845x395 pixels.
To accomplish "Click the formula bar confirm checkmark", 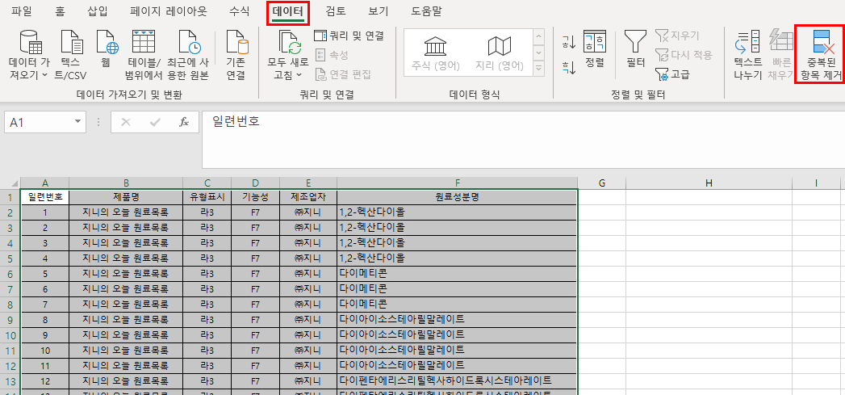I will pos(156,123).
